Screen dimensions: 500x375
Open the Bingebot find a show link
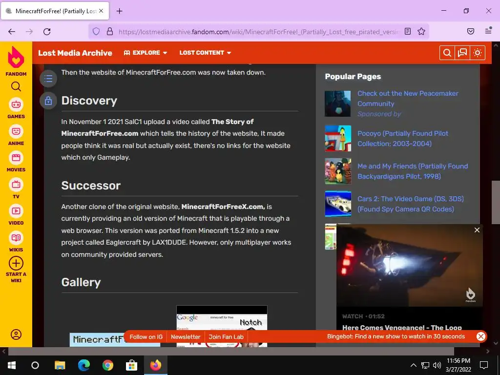pos(396,336)
